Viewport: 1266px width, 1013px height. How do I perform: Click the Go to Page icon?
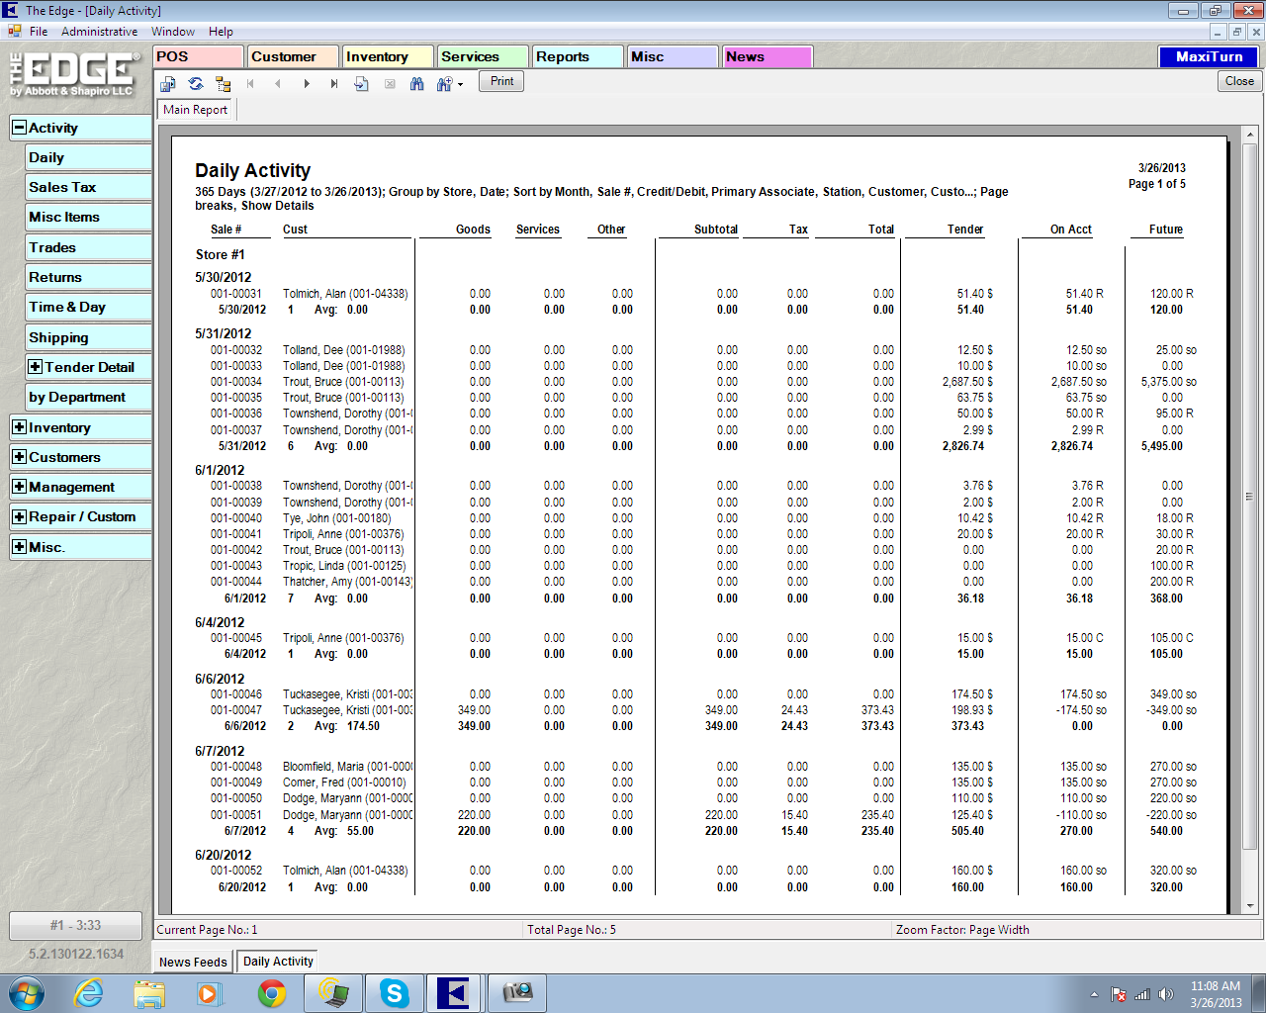[x=361, y=84]
